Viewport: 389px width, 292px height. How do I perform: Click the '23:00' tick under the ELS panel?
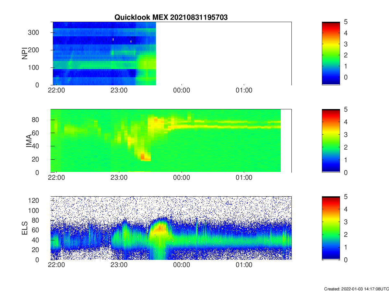tap(119, 265)
